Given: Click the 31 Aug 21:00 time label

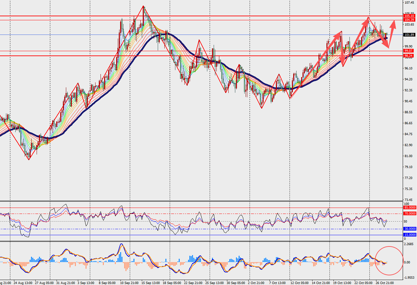Looking at the screenshot, I should (65, 283).
